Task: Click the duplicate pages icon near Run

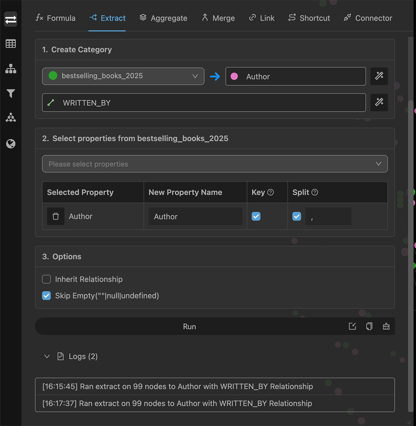Action: 369,326
